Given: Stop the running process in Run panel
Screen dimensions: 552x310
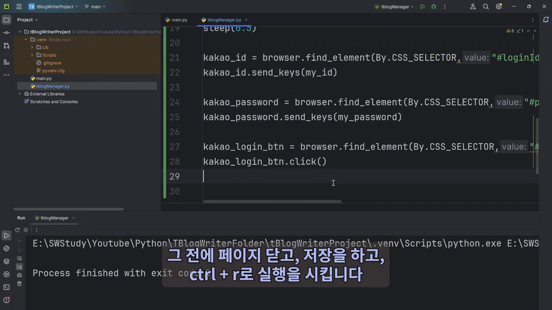Looking at the screenshot, I should 26,230.
